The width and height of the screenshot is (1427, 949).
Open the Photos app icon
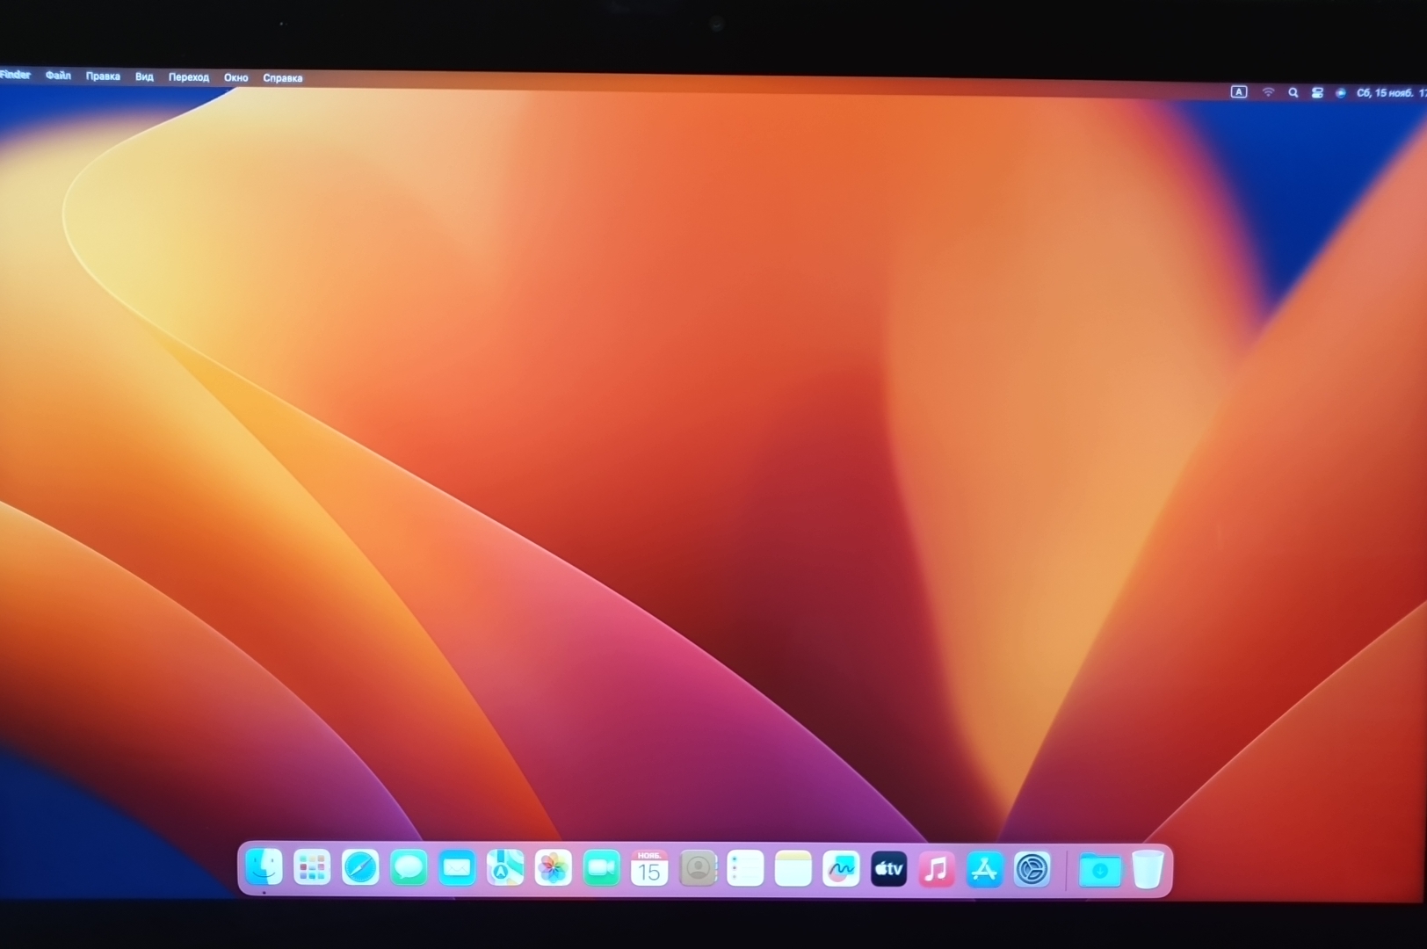pyautogui.click(x=553, y=869)
